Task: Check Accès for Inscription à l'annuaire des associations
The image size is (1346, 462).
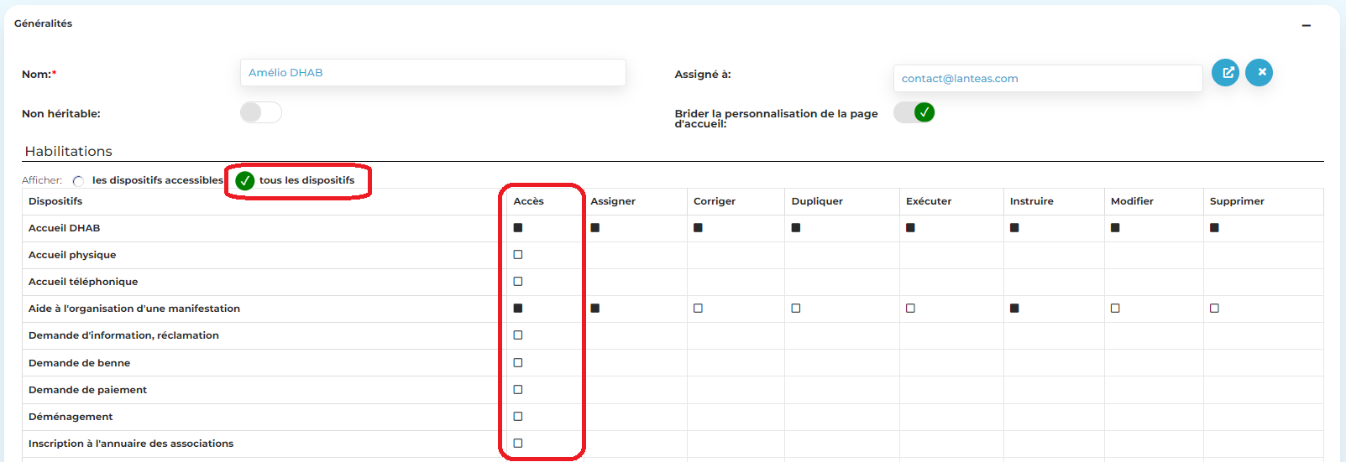Action: pos(518,444)
